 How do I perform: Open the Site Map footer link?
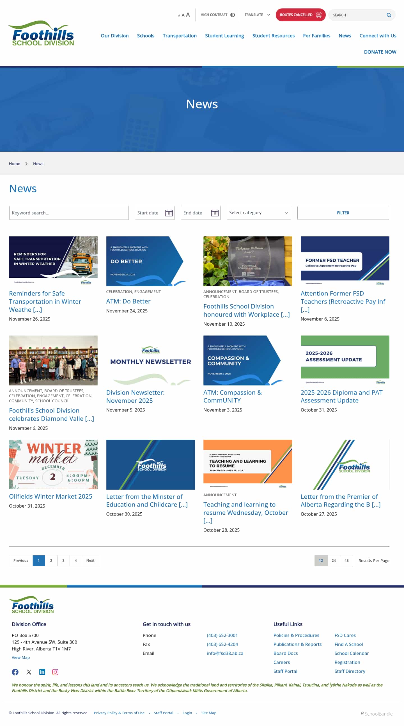(209, 713)
